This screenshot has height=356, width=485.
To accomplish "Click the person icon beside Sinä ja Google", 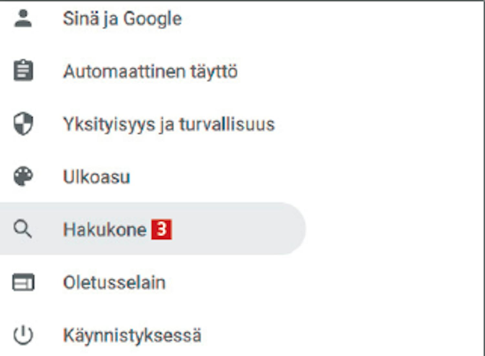I will 23,18.
